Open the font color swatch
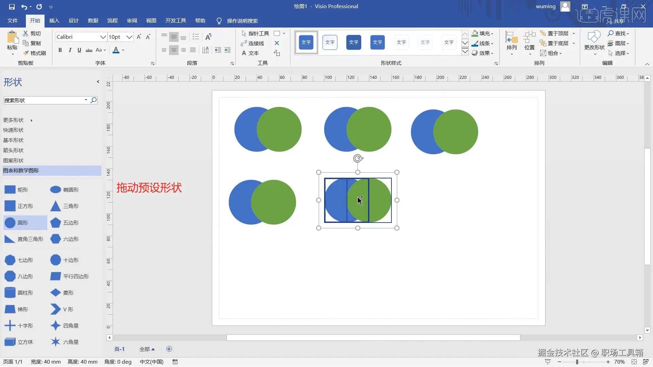 coord(116,50)
